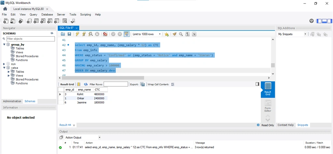Select the Rohit row in results
This screenshot has width=333, height=154.
pos(83,94)
